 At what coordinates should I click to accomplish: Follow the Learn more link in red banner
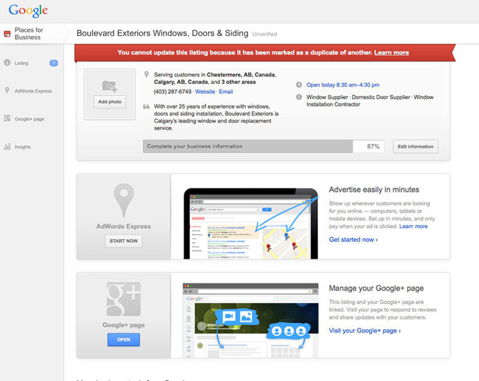(x=391, y=53)
